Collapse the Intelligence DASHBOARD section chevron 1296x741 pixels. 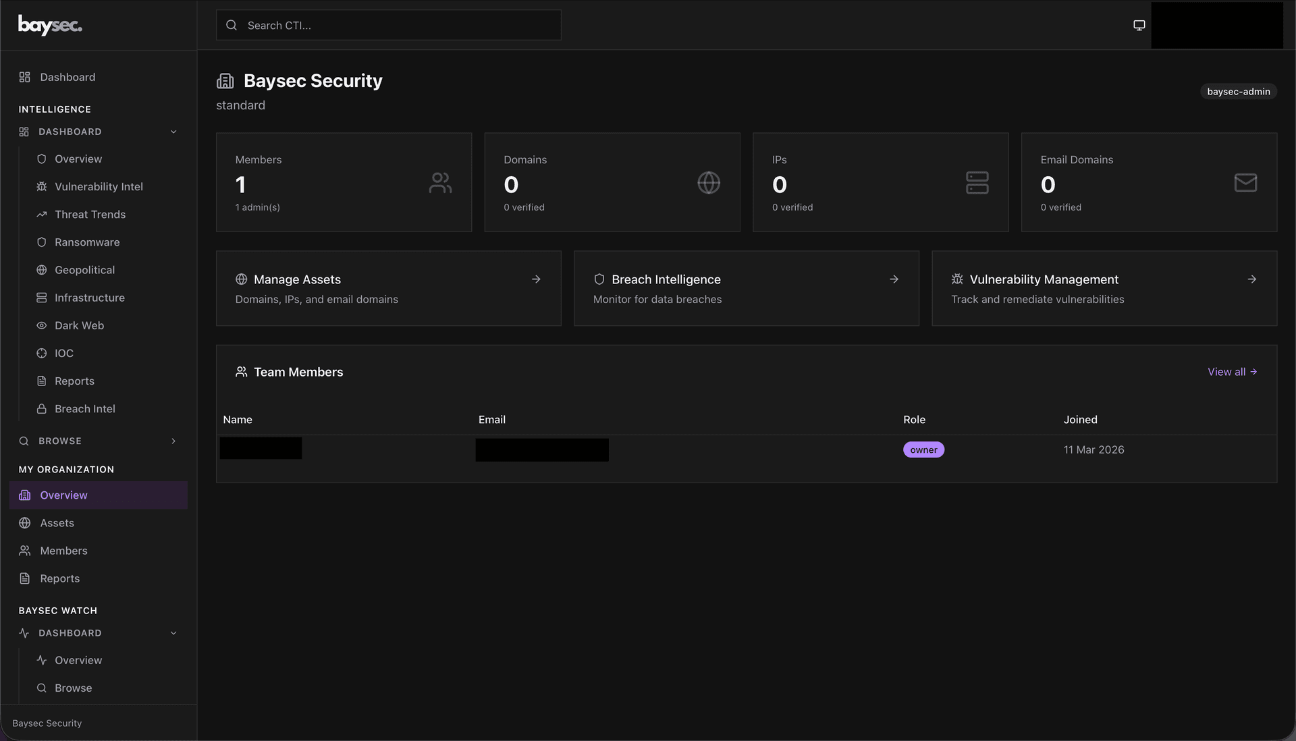173,132
